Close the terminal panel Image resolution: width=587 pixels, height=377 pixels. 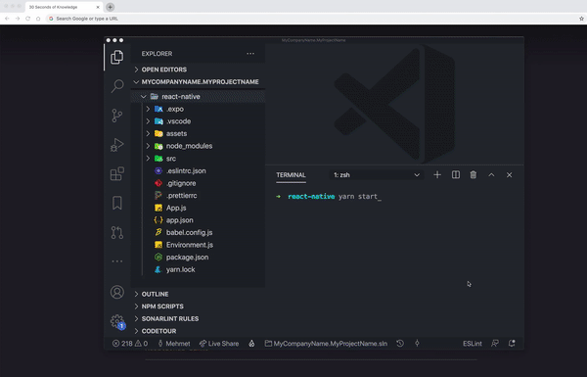509,175
